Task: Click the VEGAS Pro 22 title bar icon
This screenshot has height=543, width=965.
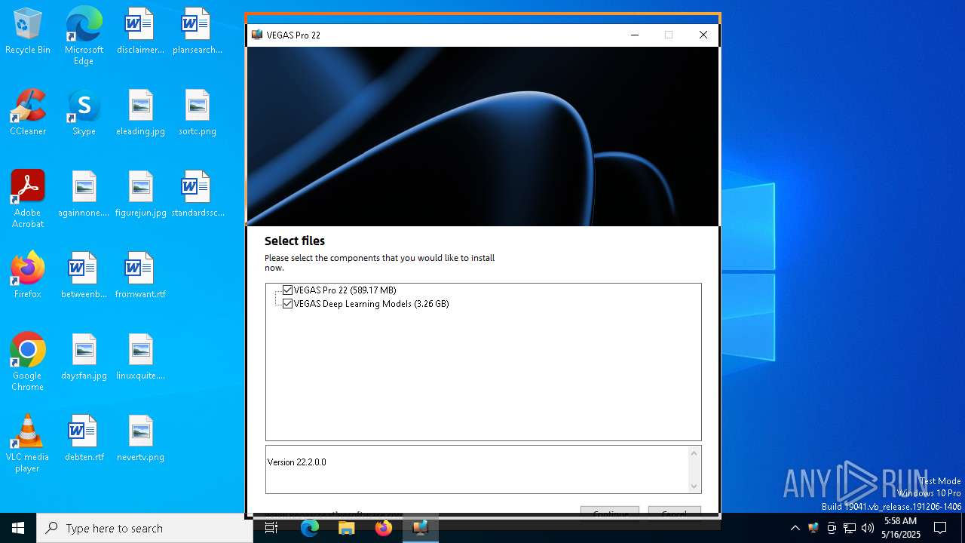Action: tap(257, 35)
